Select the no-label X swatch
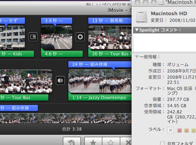Viewport: 196px width, 145px height. [171, 130]
